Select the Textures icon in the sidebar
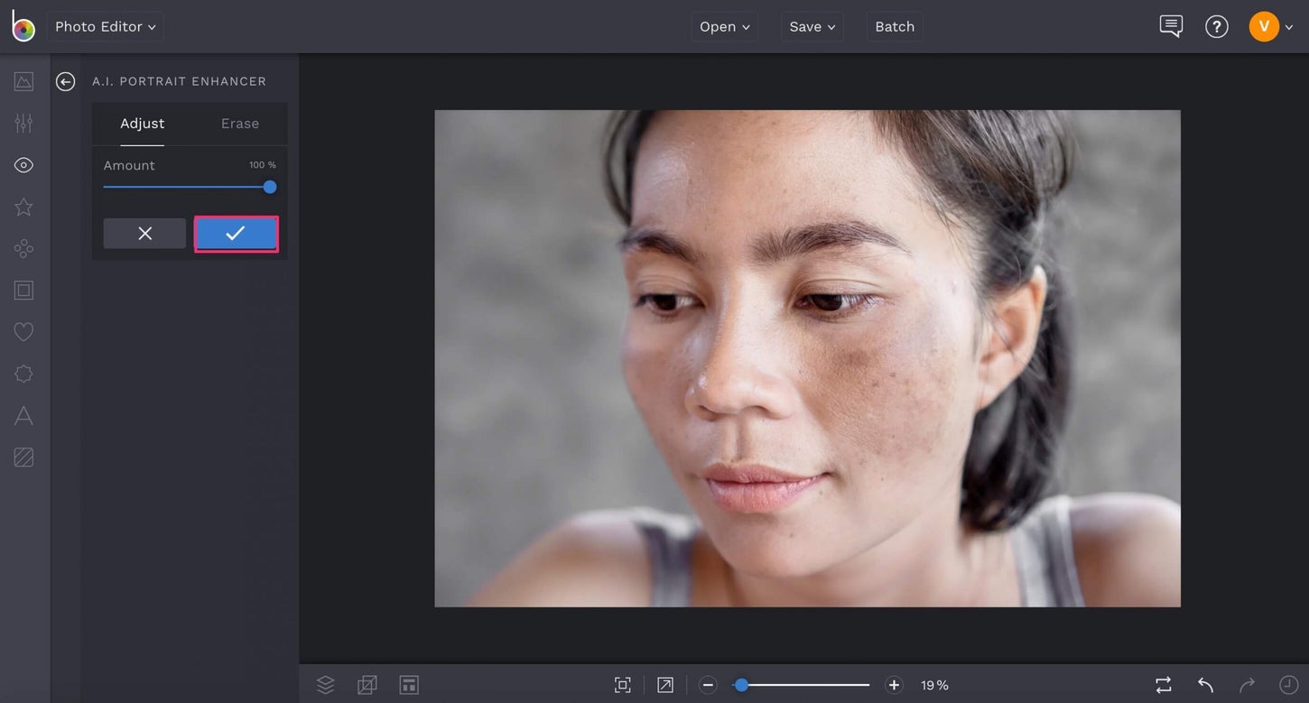The width and height of the screenshot is (1309, 703). point(23,456)
